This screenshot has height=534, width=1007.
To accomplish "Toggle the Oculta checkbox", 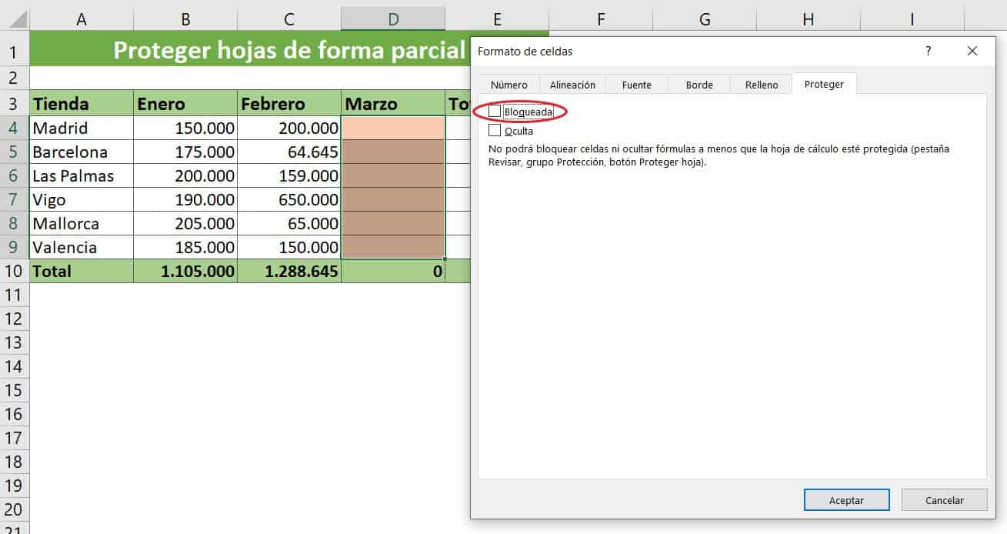I will (x=495, y=131).
